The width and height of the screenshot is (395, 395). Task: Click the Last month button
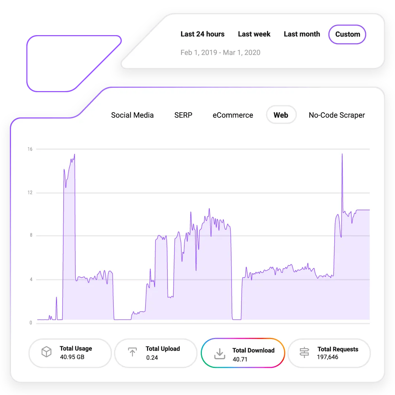click(302, 34)
